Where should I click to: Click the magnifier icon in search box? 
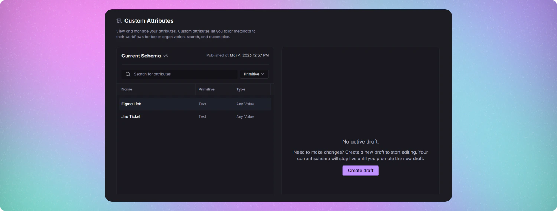click(128, 74)
